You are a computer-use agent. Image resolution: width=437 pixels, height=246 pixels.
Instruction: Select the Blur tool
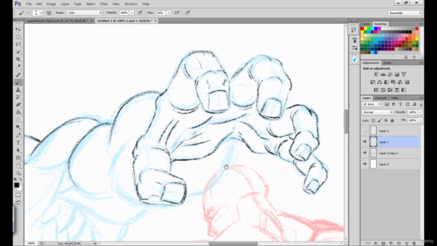(x=18, y=120)
